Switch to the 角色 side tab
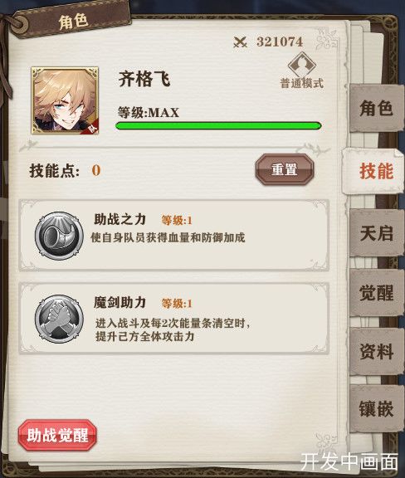Image resolution: width=405 pixels, height=478 pixels. click(x=376, y=108)
